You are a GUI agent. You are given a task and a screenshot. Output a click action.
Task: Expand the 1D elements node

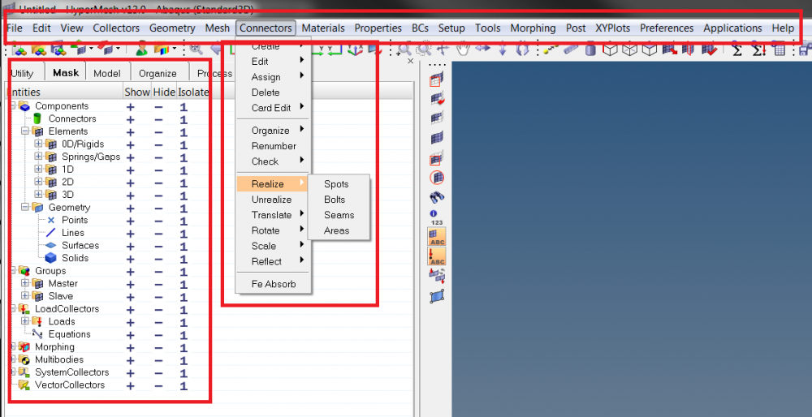click(38, 170)
